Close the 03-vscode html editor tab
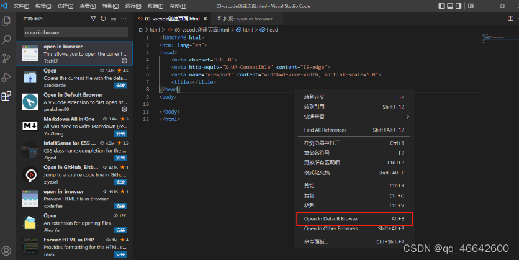 (205, 19)
